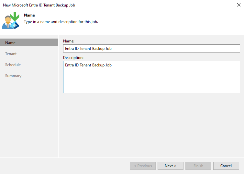
Task: Click the disabled Finish button
Action: pyautogui.click(x=198, y=166)
